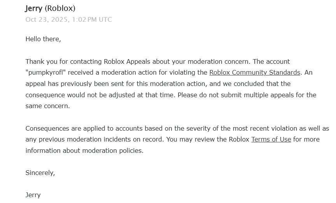Click the Jerry signature at message bottom
This screenshot has width=336, height=203.
click(x=33, y=195)
